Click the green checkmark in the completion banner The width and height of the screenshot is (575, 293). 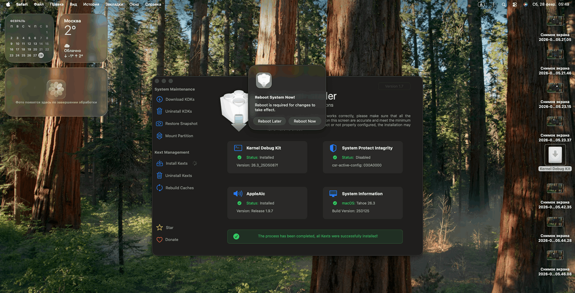tap(236, 236)
